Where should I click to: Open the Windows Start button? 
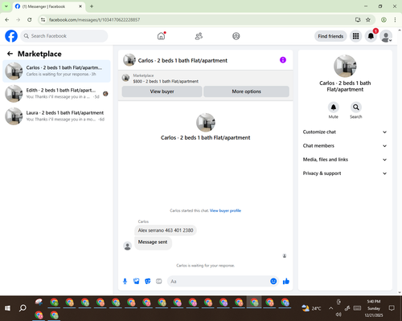click(7, 308)
